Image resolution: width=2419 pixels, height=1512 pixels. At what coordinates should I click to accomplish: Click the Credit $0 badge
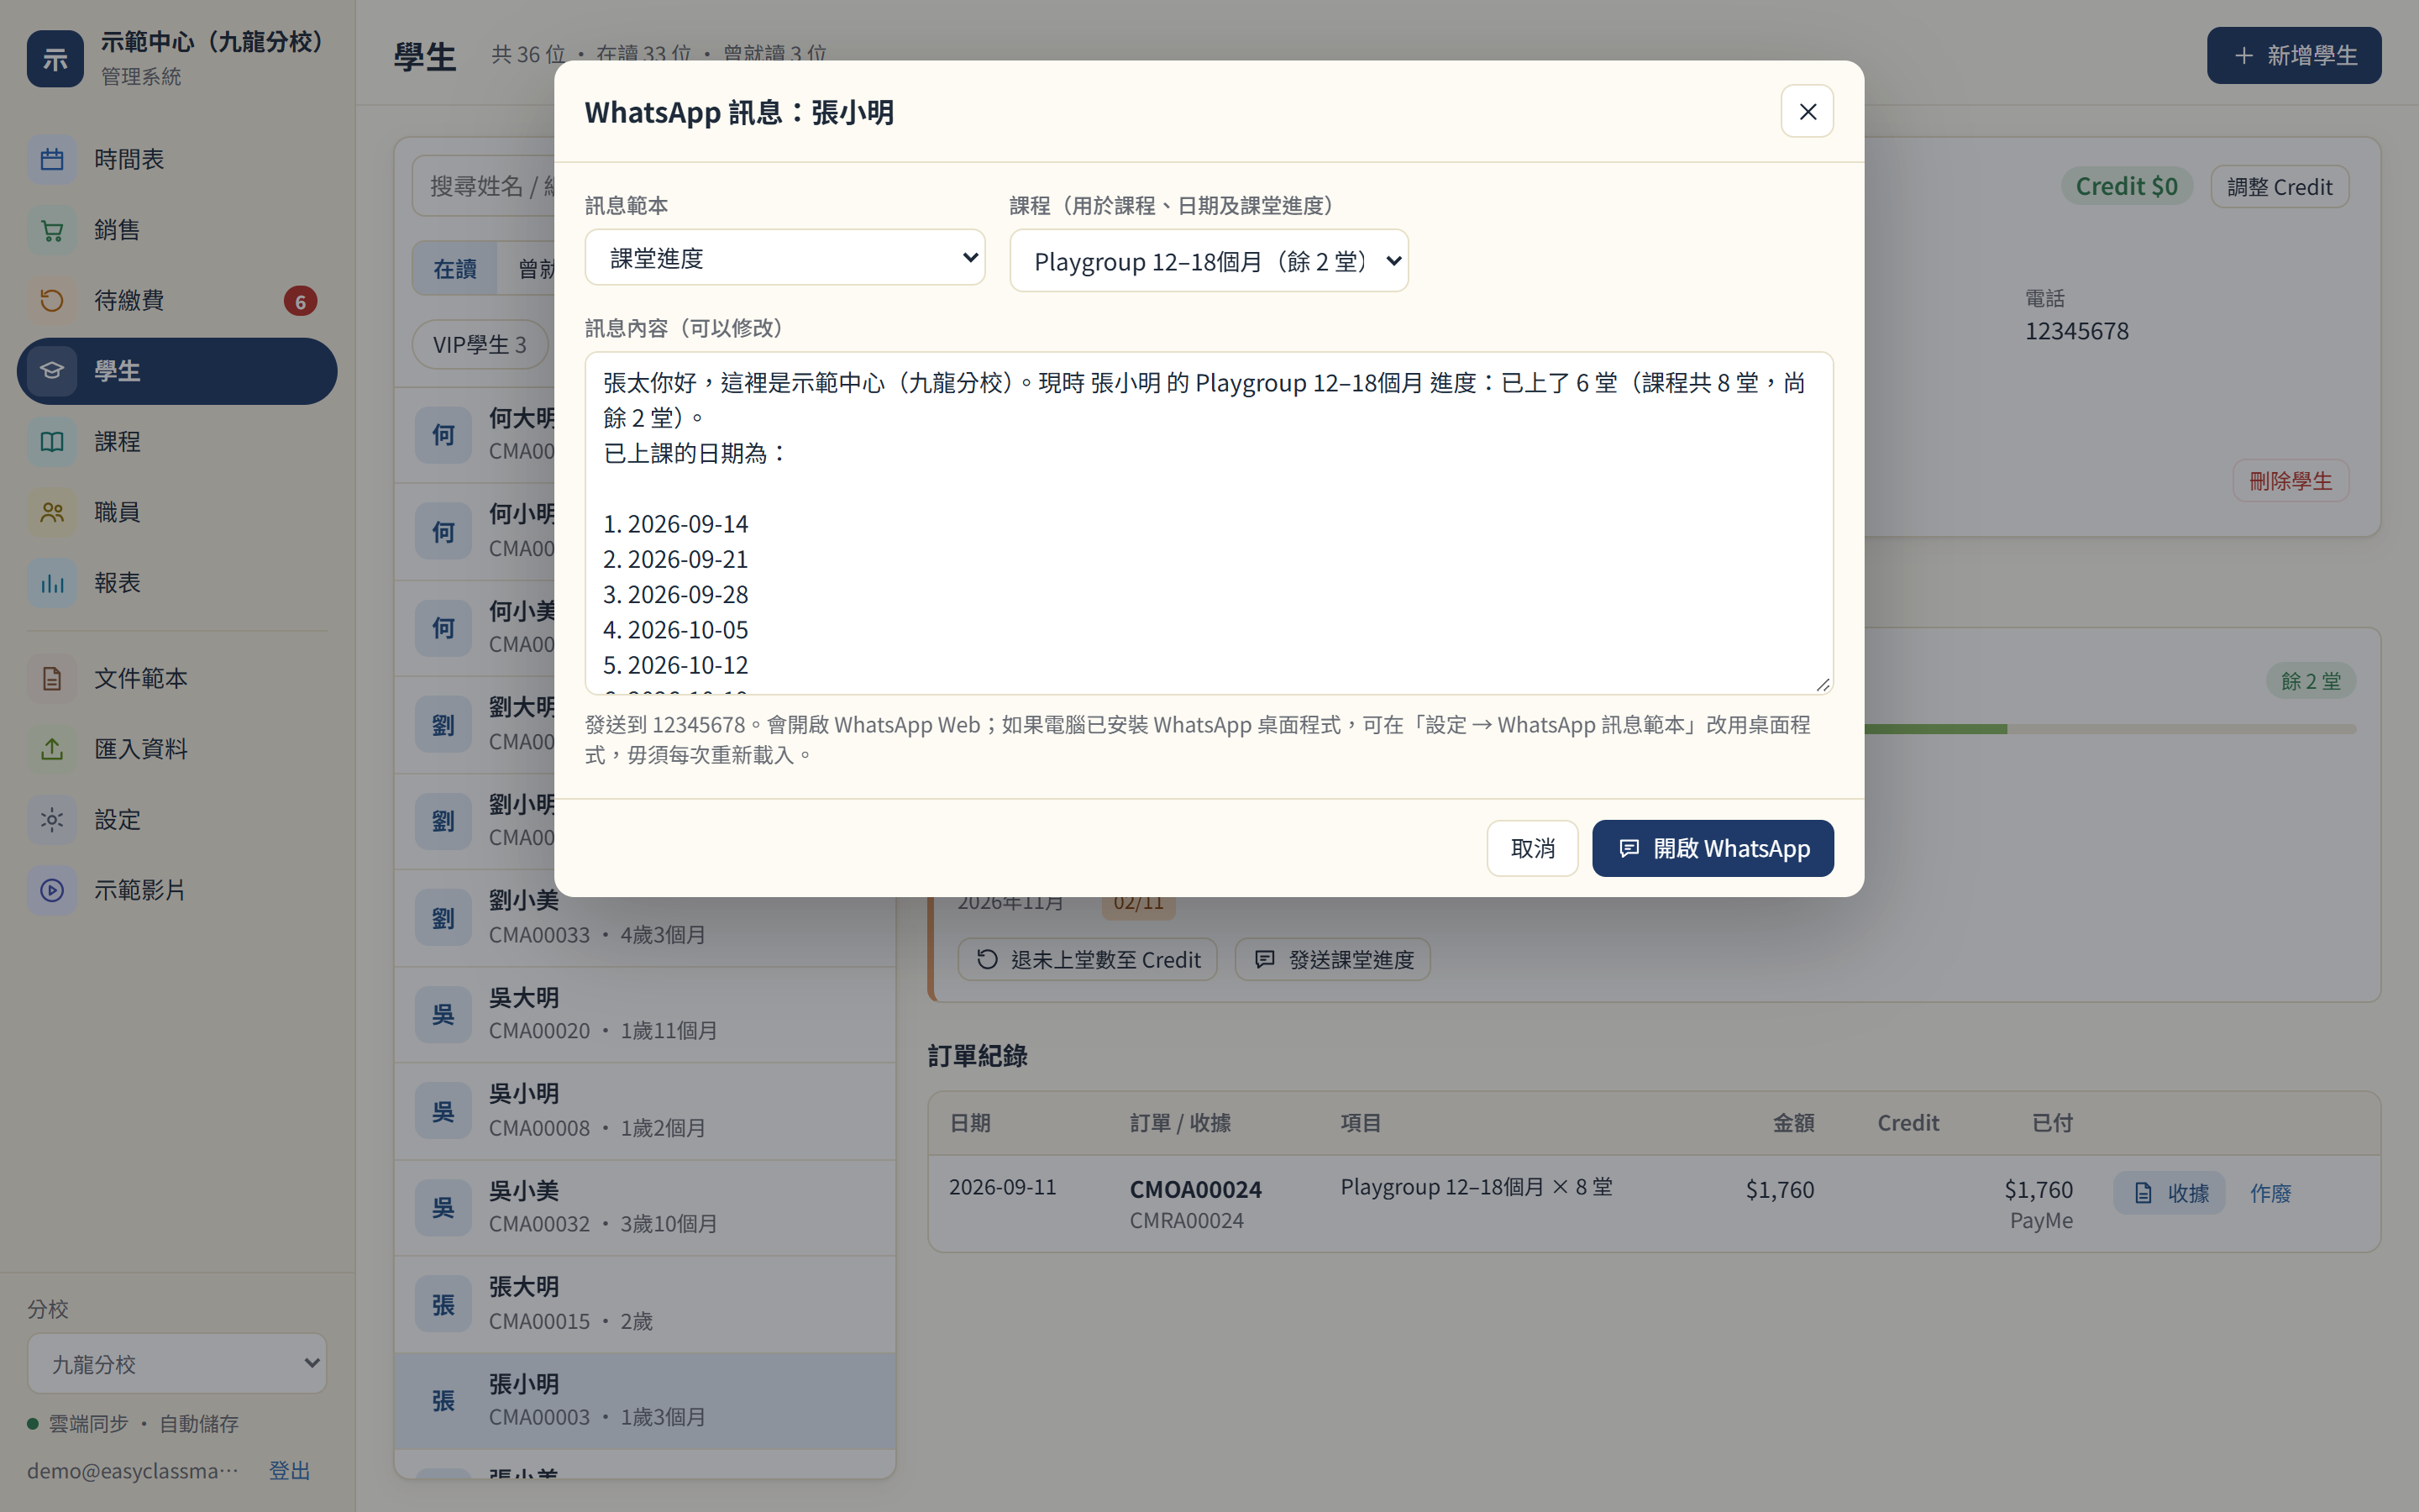click(2126, 187)
